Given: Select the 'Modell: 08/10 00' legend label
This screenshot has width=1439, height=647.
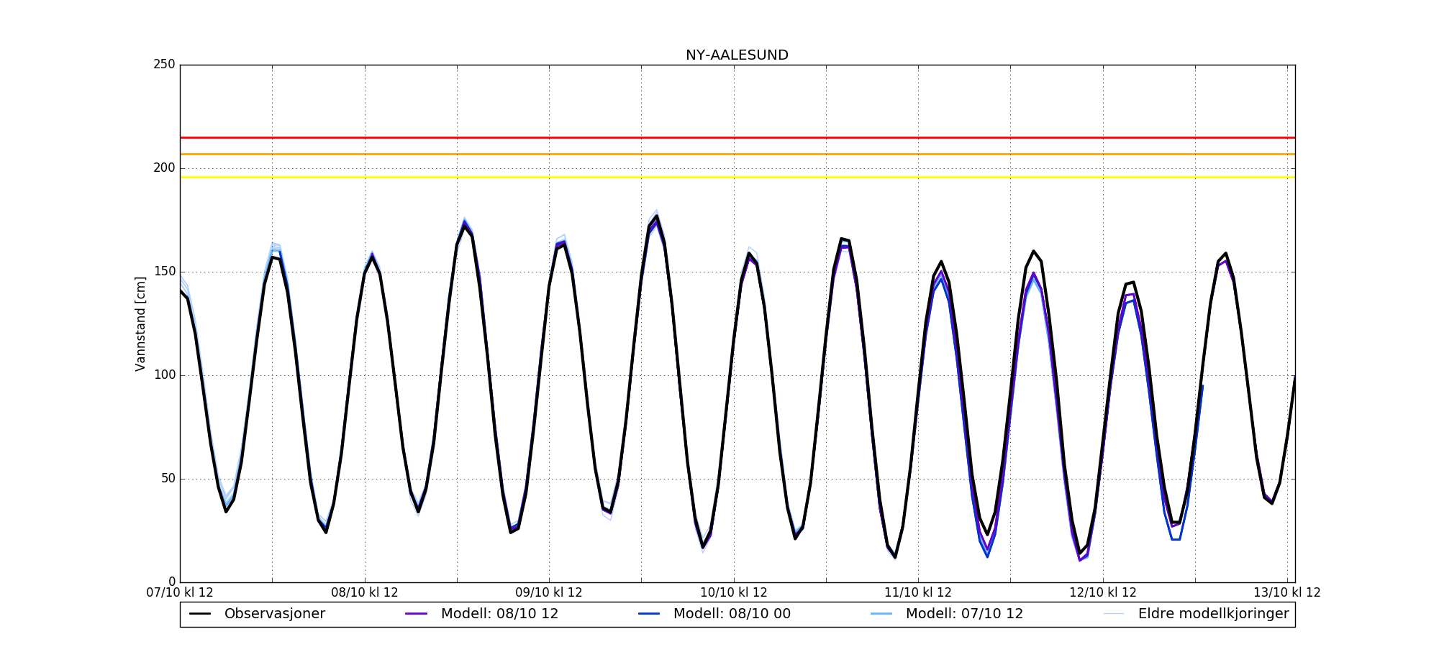Looking at the screenshot, I should point(732,614).
